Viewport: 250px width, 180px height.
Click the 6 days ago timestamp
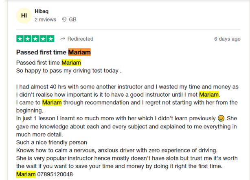click(x=227, y=39)
